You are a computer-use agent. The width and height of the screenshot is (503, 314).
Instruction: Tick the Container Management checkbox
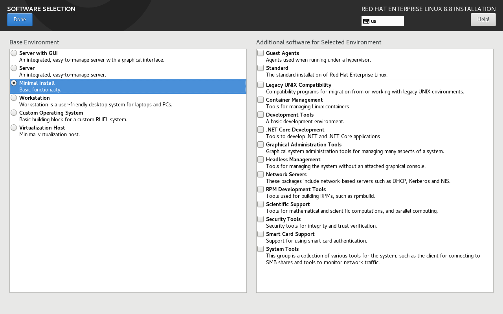coord(261,100)
